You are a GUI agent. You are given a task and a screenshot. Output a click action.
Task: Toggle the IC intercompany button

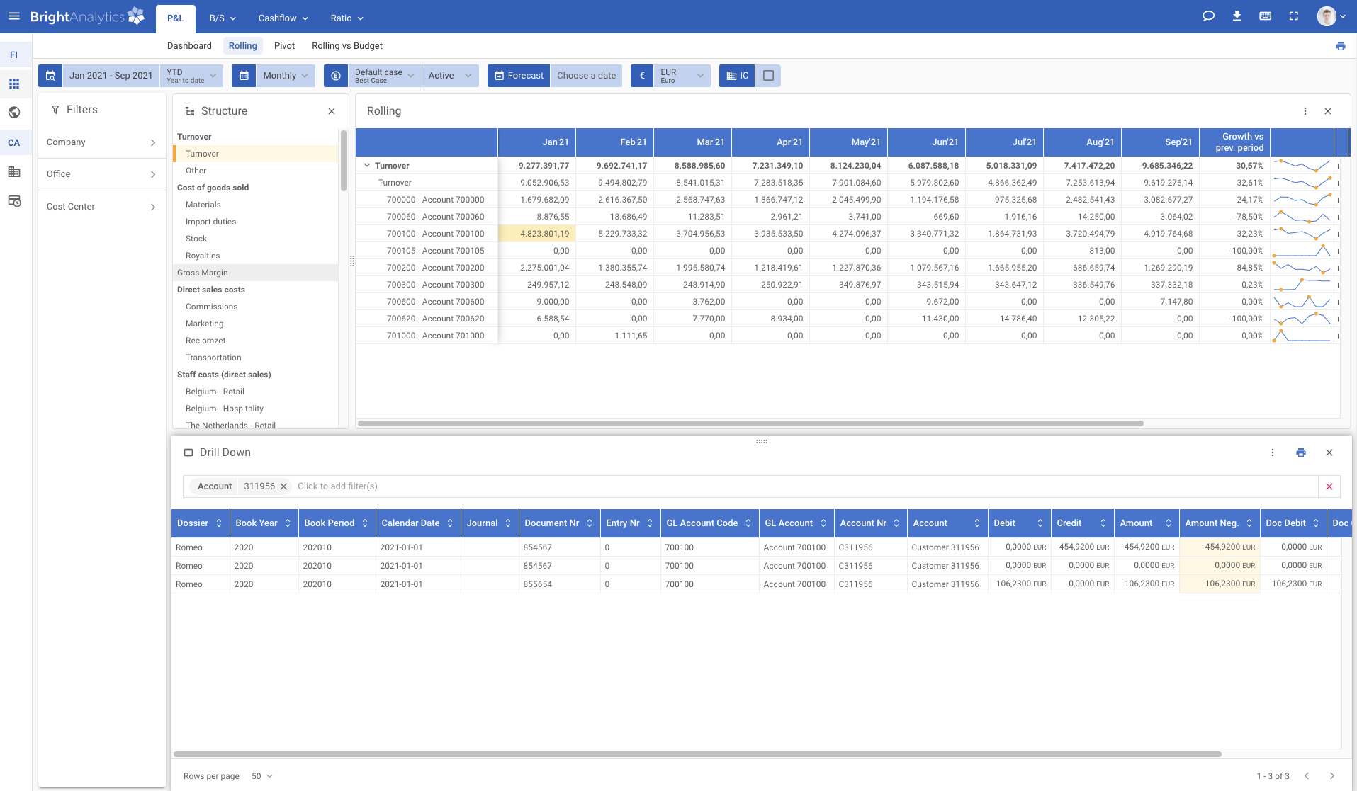pyautogui.click(x=737, y=75)
